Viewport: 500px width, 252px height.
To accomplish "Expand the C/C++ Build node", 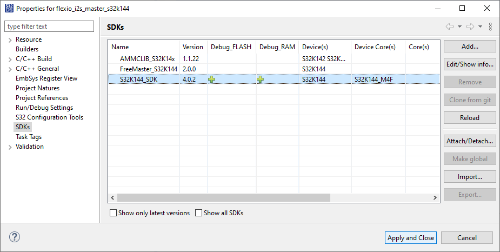I will [10, 59].
